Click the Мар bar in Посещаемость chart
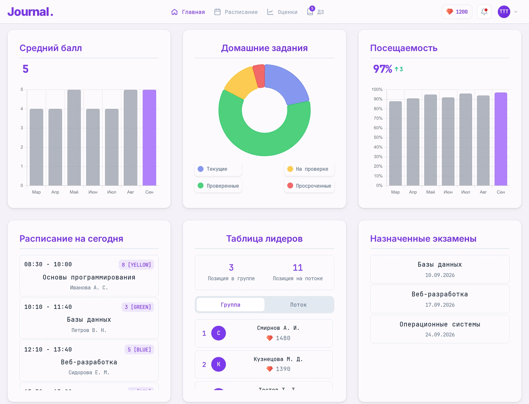529x404 pixels. tap(395, 143)
